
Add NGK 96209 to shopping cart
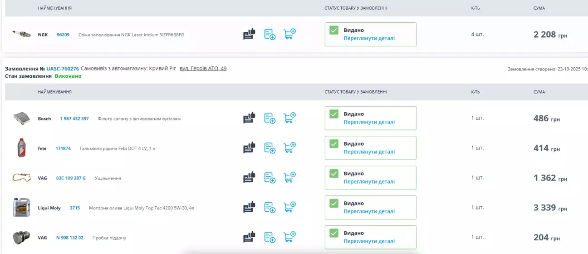(x=289, y=34)
